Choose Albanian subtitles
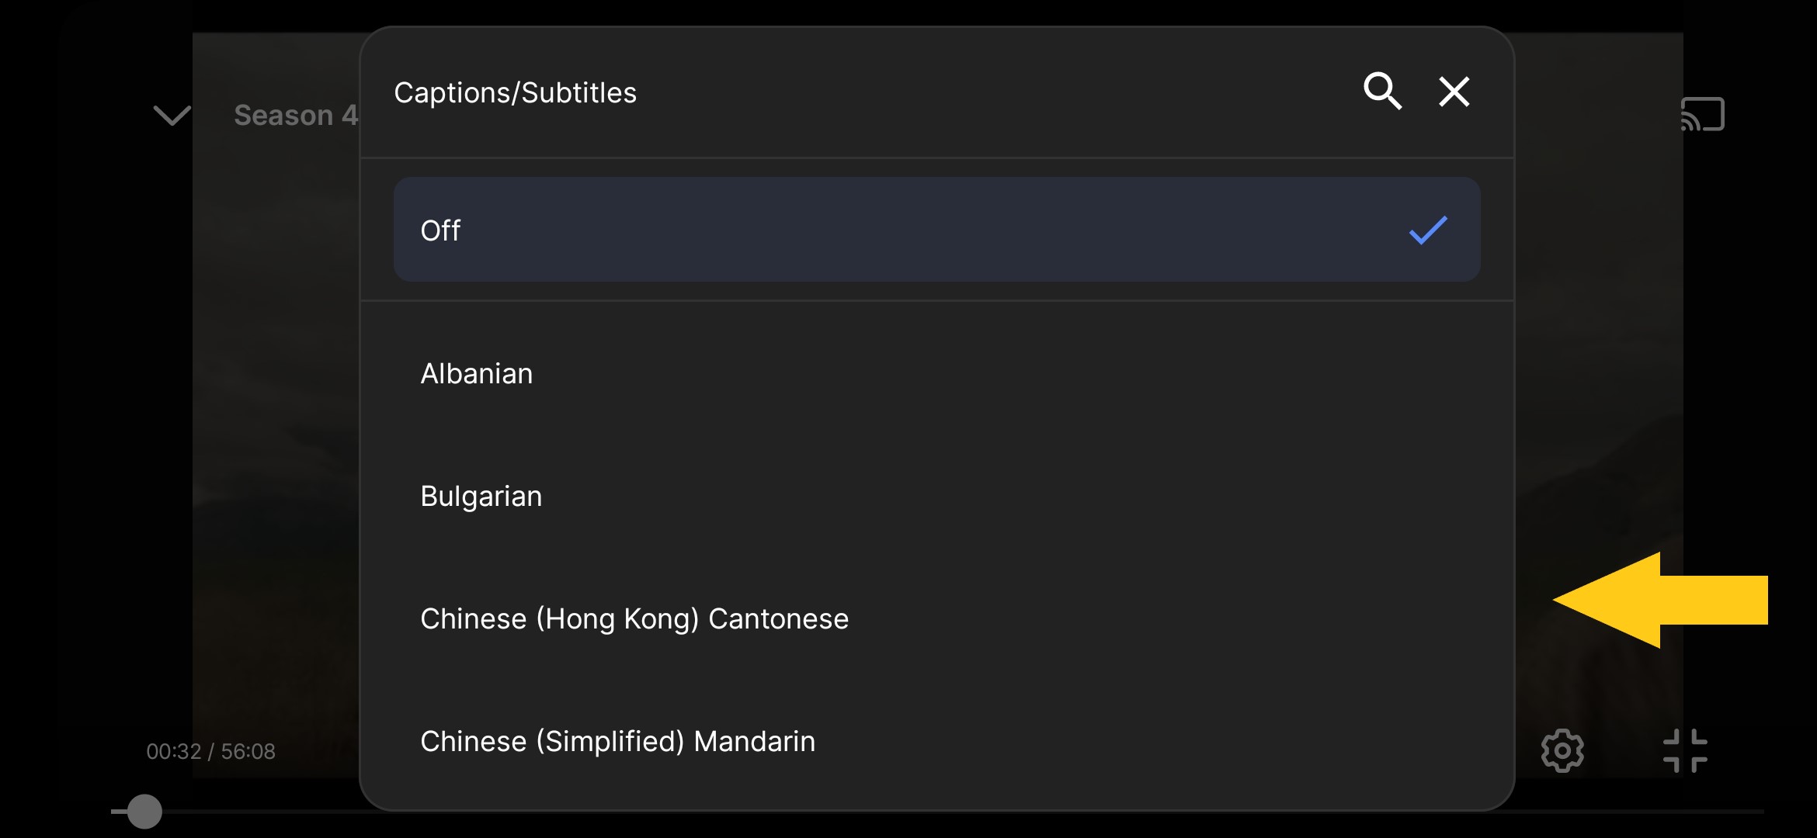 tap(937, 374)
